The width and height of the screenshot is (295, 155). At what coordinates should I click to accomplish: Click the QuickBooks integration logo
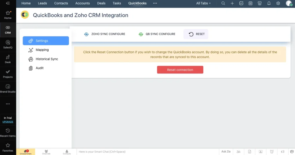pos(25,15)
